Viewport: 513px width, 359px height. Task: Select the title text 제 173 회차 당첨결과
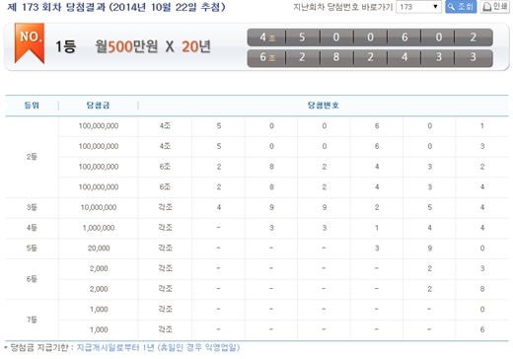coord(56,7)
